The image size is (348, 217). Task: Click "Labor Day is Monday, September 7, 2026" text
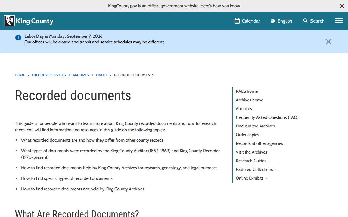63,36
